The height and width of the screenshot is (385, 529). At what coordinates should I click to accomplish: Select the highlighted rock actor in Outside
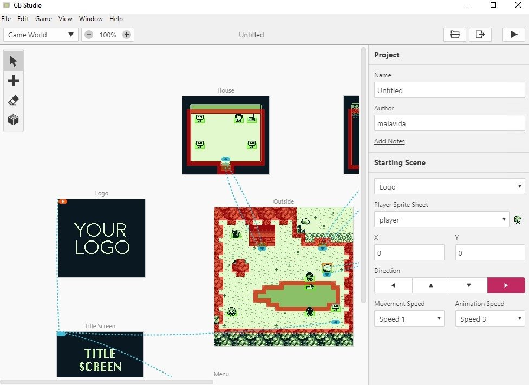[x=327, y=268]
